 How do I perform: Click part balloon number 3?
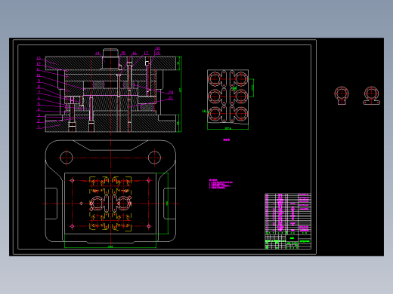[39, 115]
